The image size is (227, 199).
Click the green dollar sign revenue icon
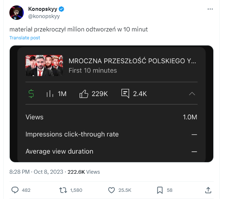[31, 94]
